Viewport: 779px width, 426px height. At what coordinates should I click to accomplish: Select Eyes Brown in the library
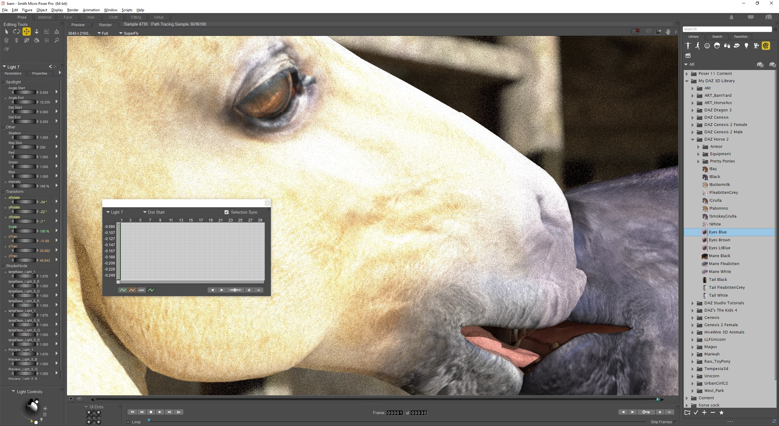719,240
